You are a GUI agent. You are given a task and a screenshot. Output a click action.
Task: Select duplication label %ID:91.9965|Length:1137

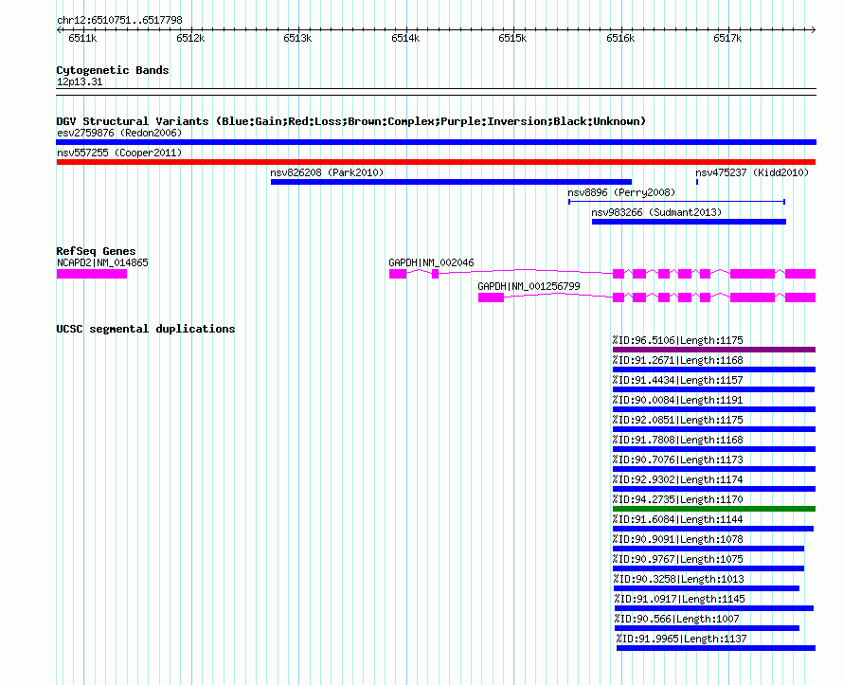click(681, 639)
